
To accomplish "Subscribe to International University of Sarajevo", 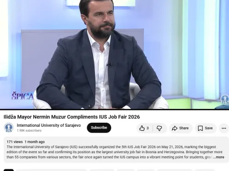I will (x=99, y=128).
